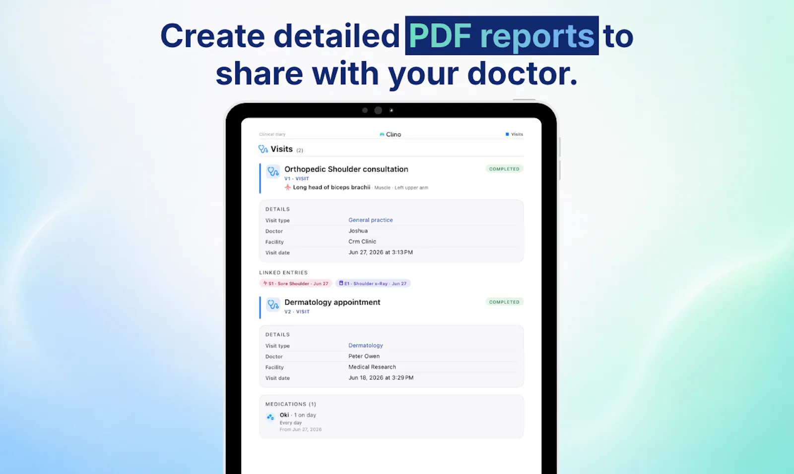Image resolution: width=794 pixels, height=474 pixels.
Task: Select the Orthopedic Shoulder consultation title
Action: pyautogui.click(x=346, y=169)
